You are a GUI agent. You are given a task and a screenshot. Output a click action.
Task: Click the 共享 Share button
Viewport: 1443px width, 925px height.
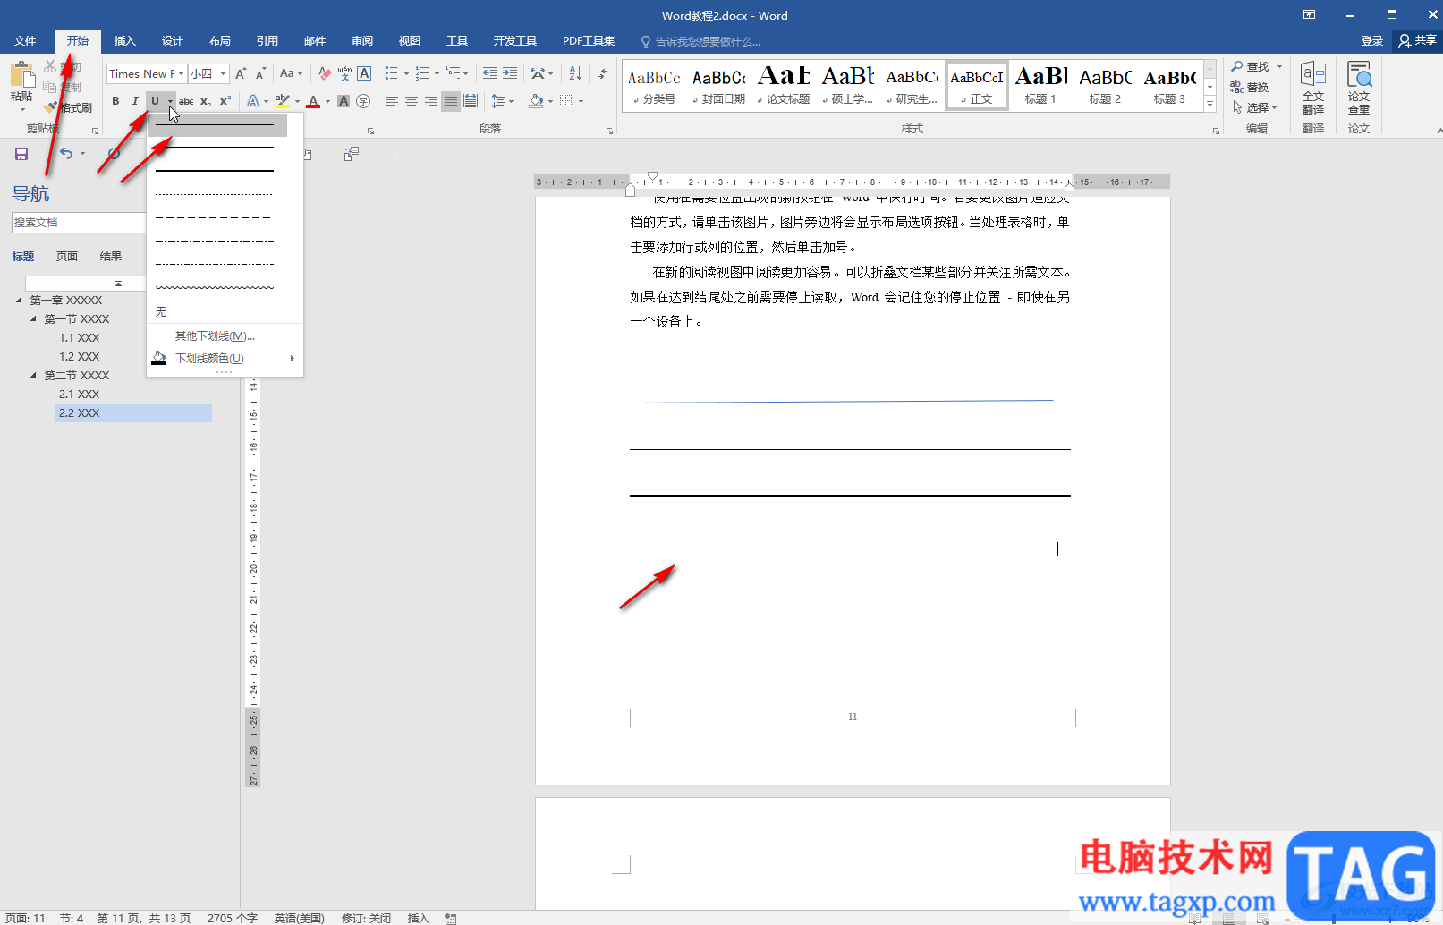(x=1419, y=40)
